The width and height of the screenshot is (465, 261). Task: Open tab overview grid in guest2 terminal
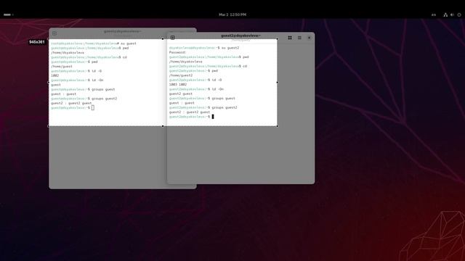click(x=290, y=38)
